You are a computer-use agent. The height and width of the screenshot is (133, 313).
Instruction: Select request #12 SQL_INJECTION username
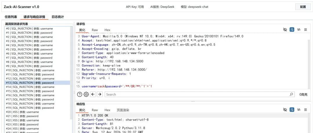(37, 79)
